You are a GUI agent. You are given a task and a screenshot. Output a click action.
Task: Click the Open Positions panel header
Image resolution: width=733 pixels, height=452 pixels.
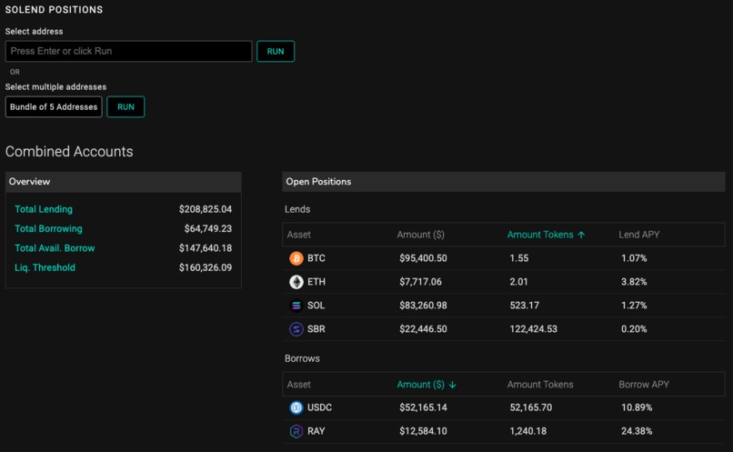pyautogui.click(x=504, y=181)
